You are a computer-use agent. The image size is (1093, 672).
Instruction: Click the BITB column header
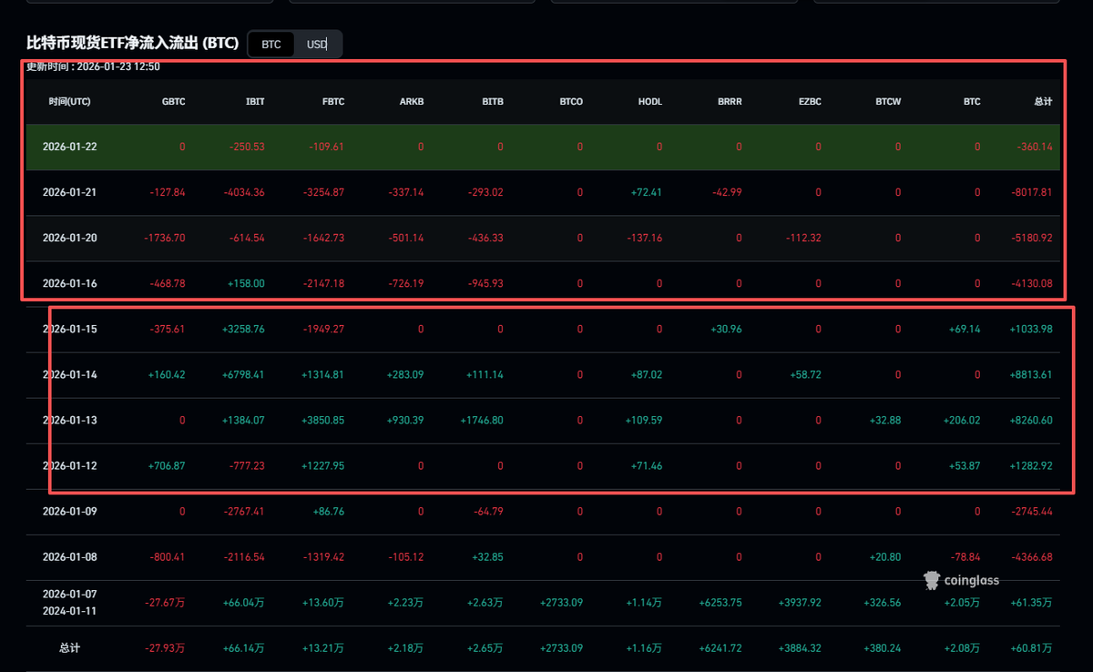pos(492,101)
